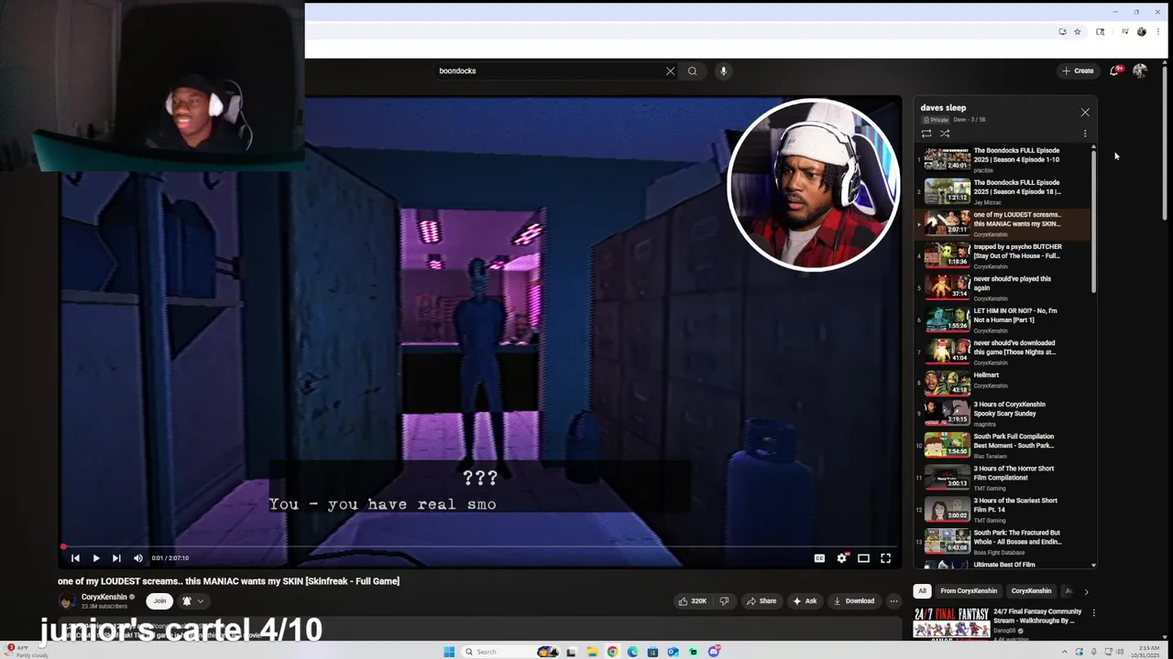Select South Park Fractured But Whole video
Image resolution: width=1173 pixels, height=659 pixels.
tap(1002, 541)
